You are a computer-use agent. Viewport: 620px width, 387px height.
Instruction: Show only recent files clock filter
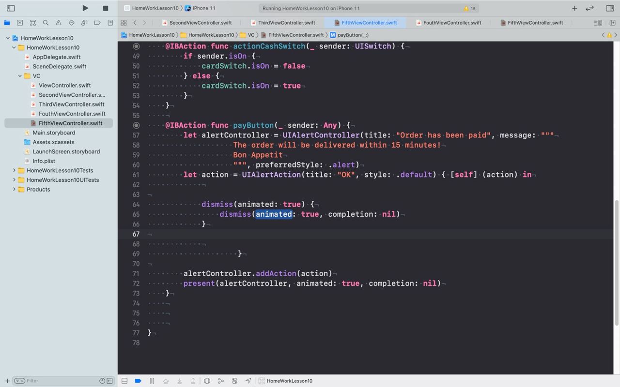tap(102, 381)
